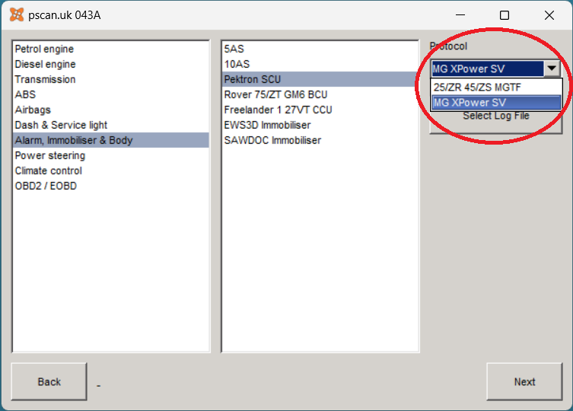Click the Back button
This screenshot has width=573, height=411.
[49, 382]
